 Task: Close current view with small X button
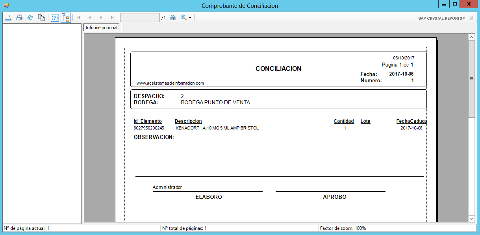point(471,18)
